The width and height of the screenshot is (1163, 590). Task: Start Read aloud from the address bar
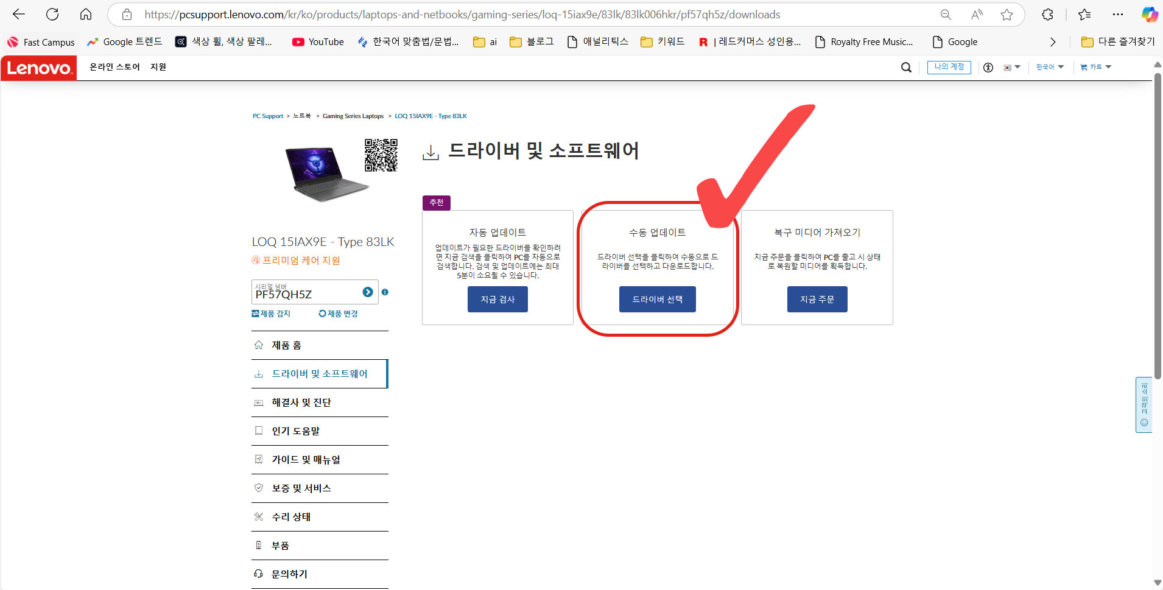(977, 15)
